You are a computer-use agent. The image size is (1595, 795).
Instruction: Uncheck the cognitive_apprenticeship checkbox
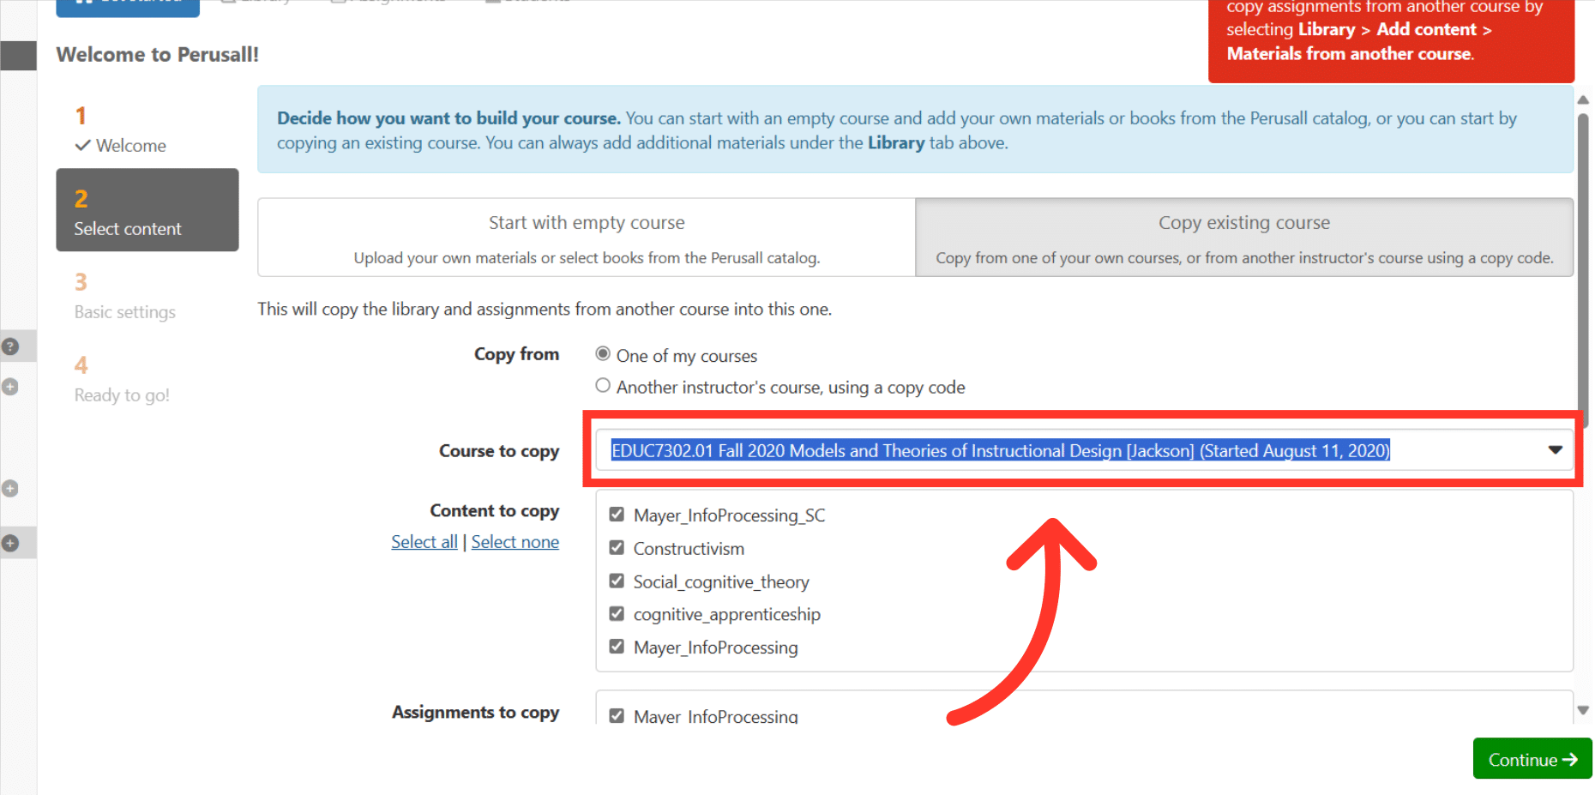[x=617, y=612]
